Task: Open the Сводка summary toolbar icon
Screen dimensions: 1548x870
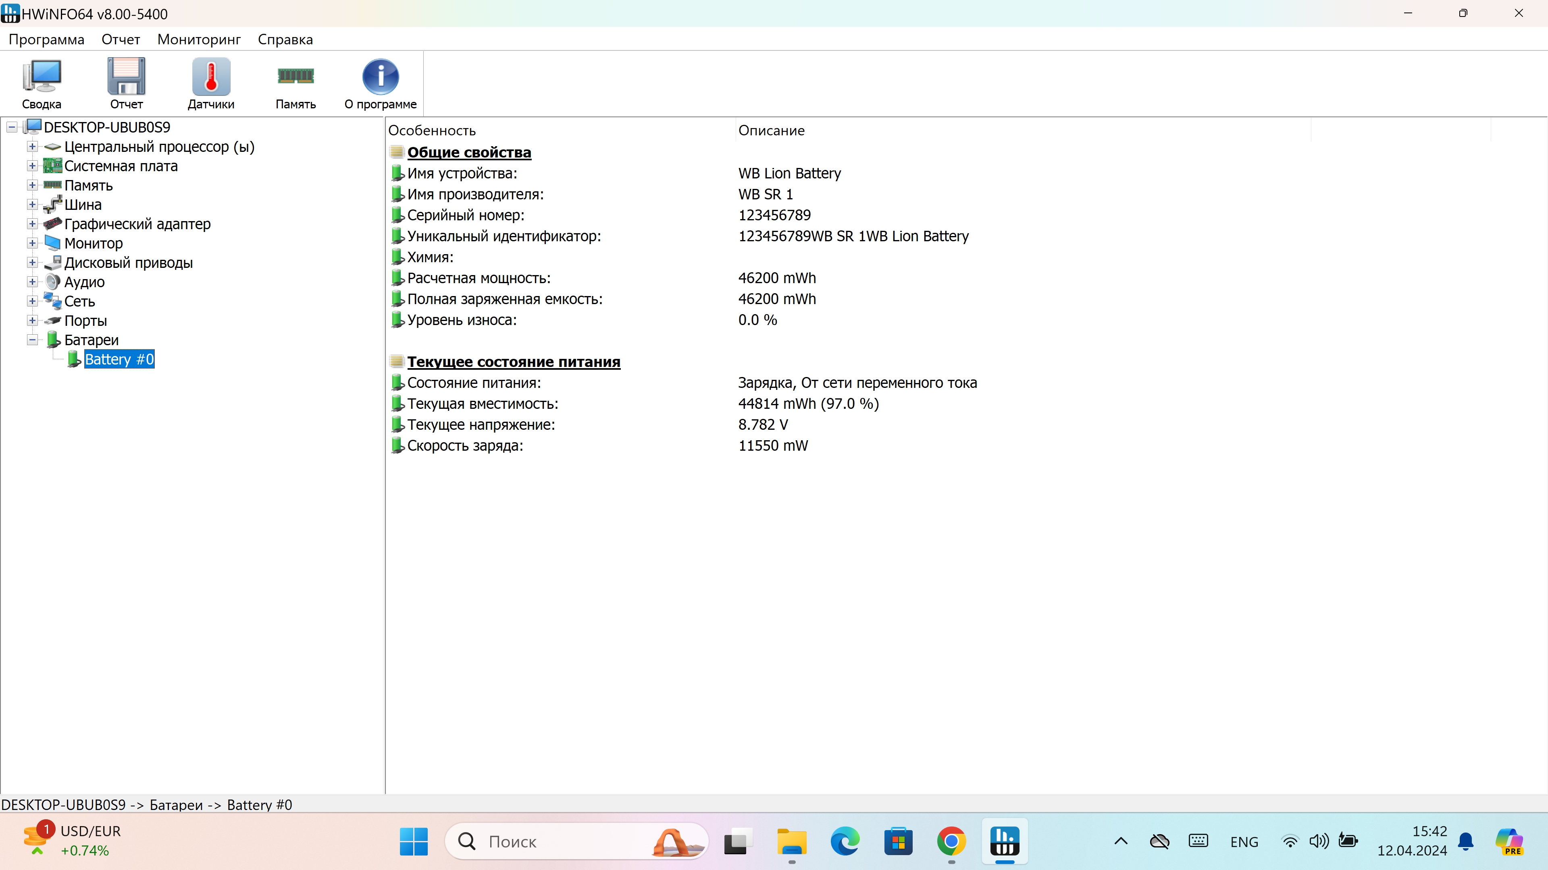Action: point(42,83)
